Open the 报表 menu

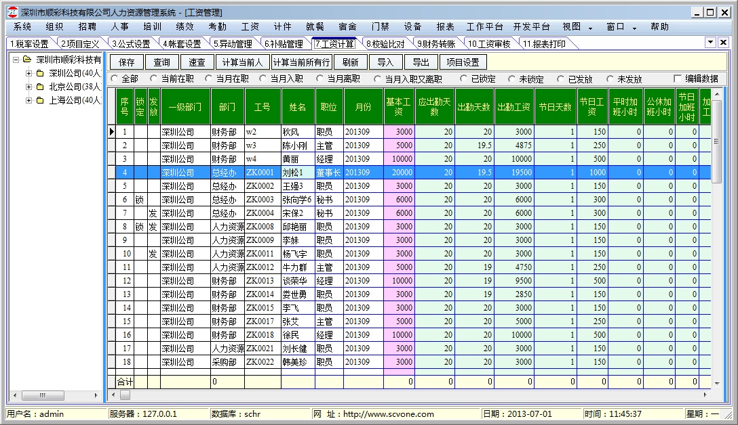point(445,27)
